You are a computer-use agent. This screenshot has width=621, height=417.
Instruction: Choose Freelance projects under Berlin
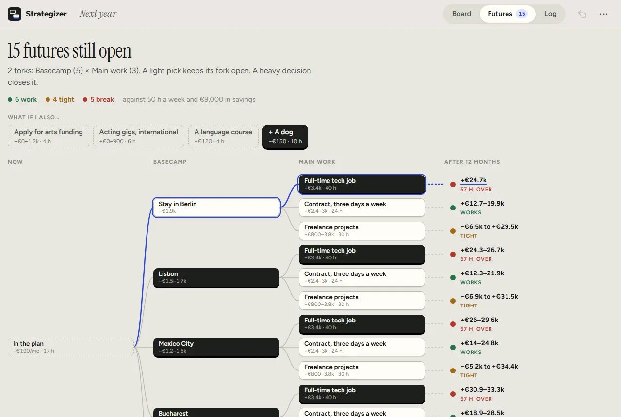point(362,231)
